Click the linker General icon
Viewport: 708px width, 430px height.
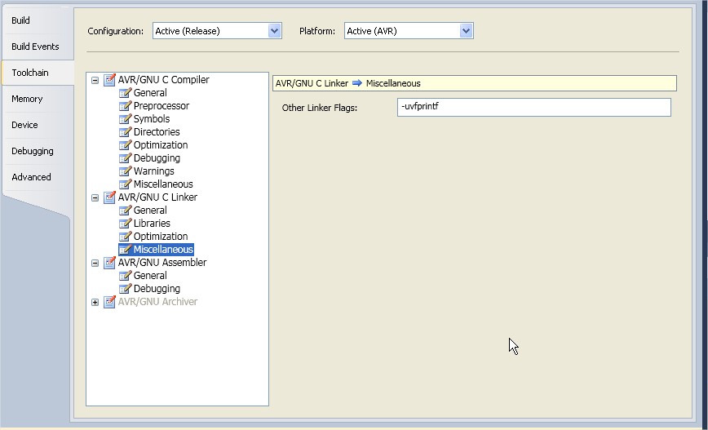point(125,211)
